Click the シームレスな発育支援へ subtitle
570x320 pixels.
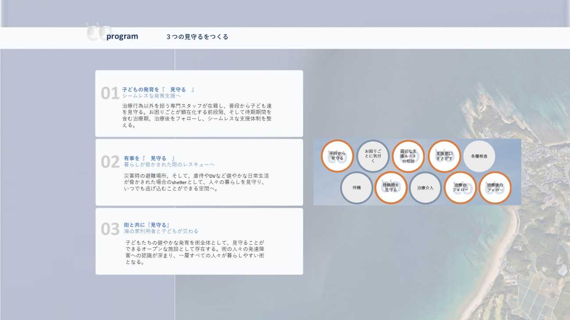coord(151,95)
